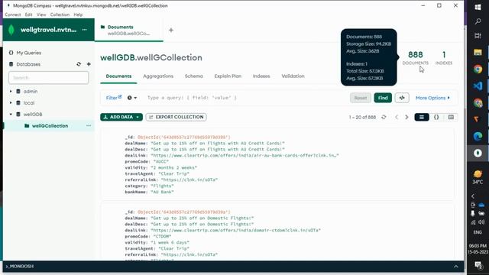Open the Filter documentation link
The width and height of the screenshot is (489, 275).
[114, 98]
